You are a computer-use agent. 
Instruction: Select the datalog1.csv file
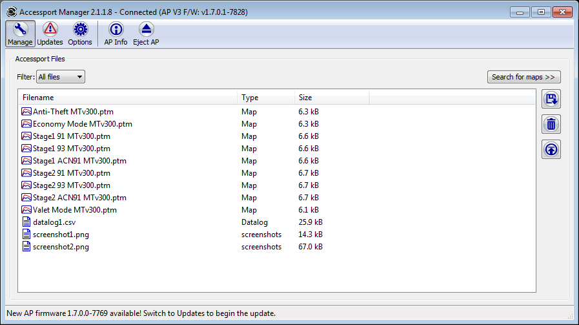point(54,222)
